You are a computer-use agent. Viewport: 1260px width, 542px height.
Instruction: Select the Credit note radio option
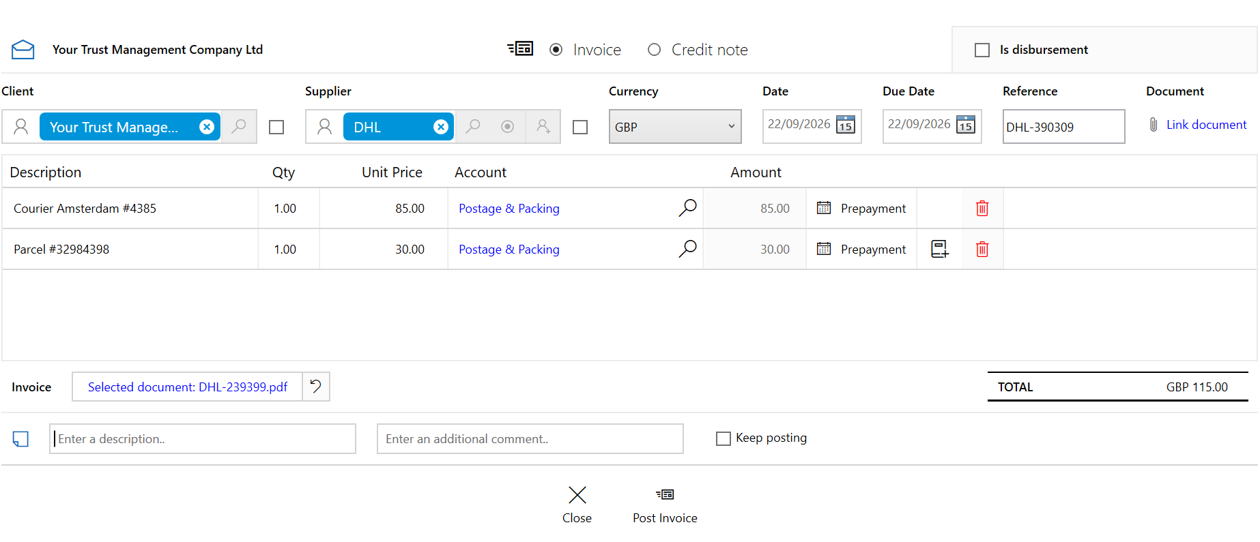pos(654,50)
